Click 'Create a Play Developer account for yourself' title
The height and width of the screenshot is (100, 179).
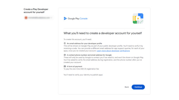click(x=36, y=11)
